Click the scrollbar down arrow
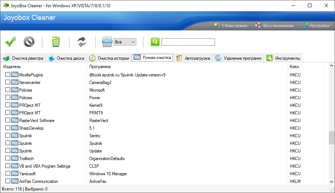 [x=331, y=182]
